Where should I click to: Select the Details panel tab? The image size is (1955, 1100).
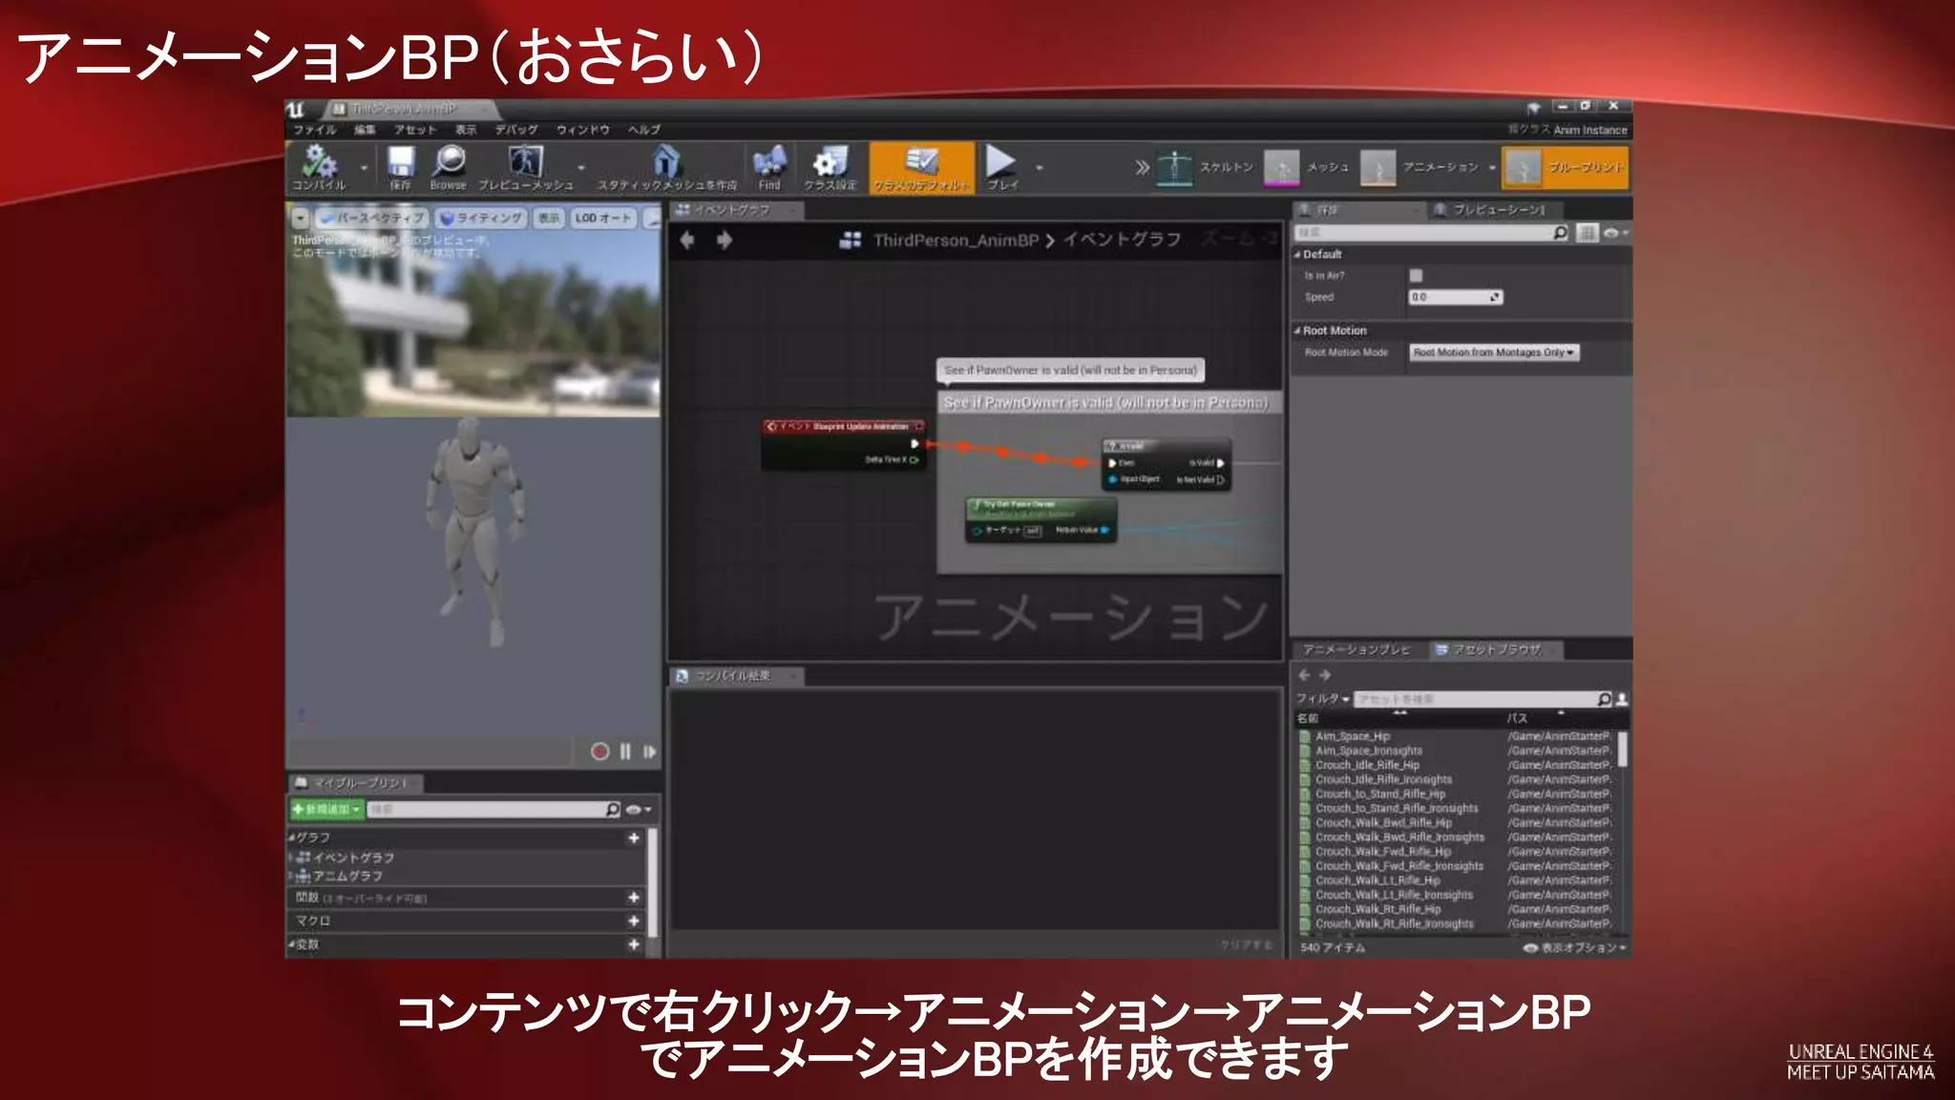(x=1357, y=210)
